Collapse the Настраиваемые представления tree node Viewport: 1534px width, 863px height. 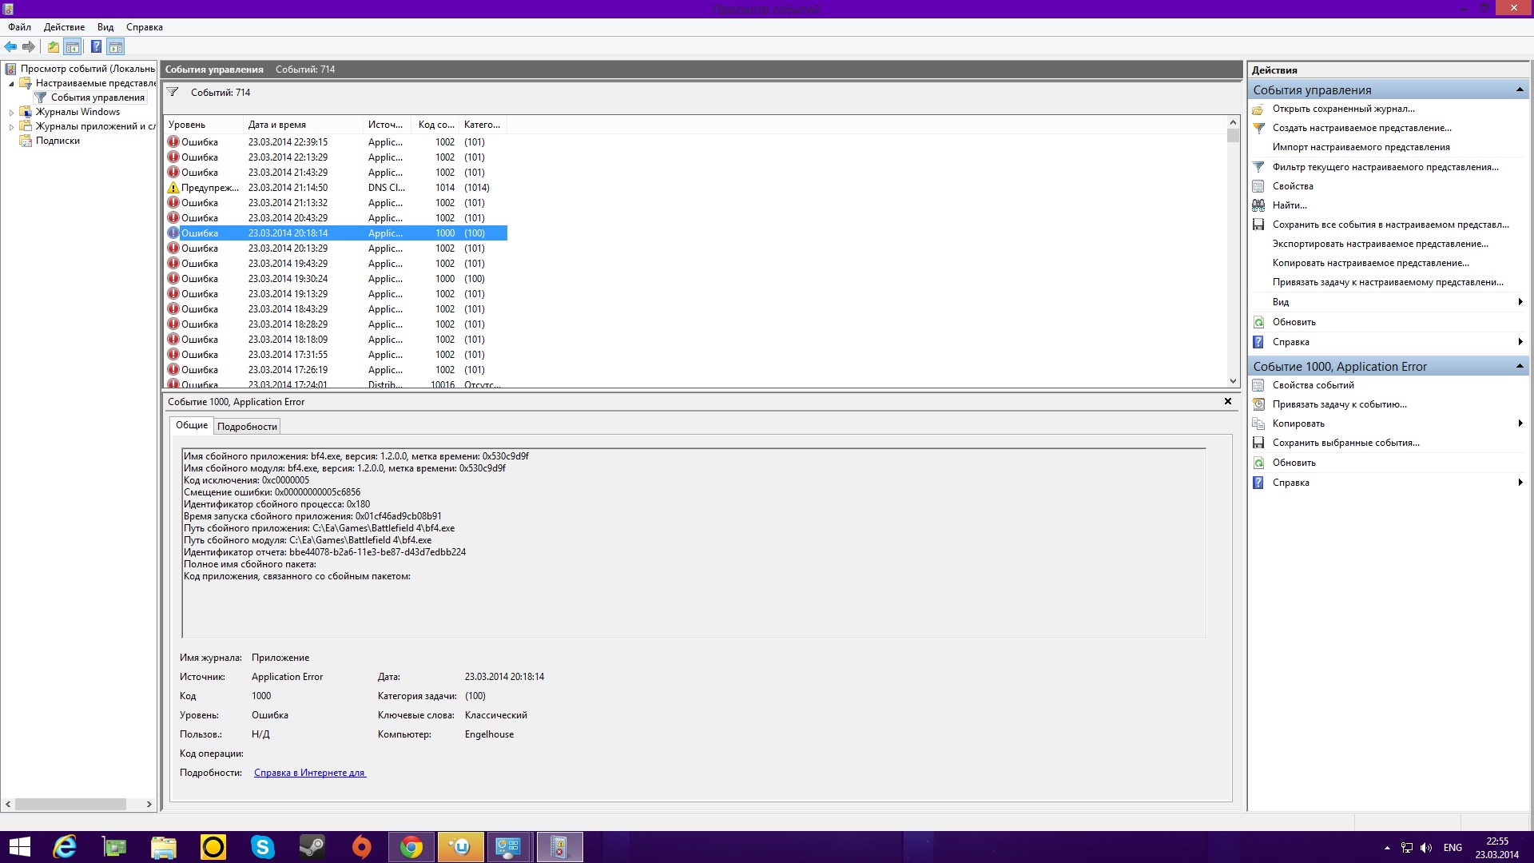pos(11,83)
